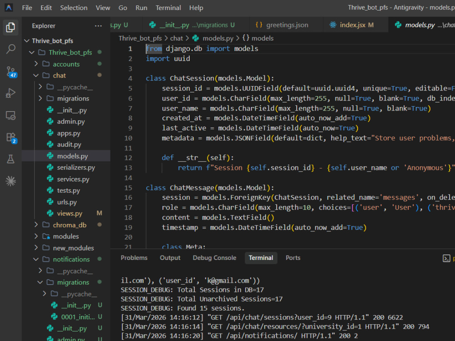Open Extensions view with 2 badge
Screen dimensions: 455x341
(x=11, y=137)
